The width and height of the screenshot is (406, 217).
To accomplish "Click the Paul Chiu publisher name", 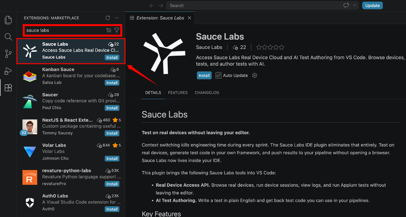I will point(52,108).
